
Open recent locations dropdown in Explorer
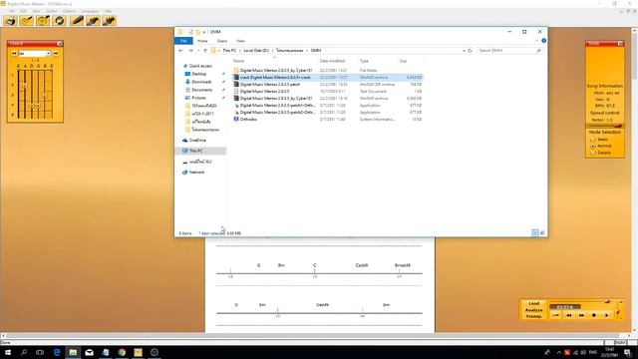[x=198, y=51]
